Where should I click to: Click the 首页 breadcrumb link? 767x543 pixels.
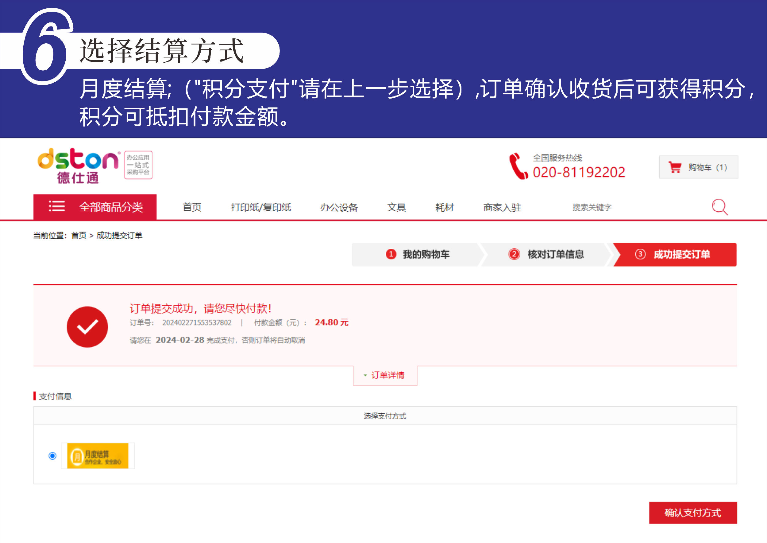(79, 235)
